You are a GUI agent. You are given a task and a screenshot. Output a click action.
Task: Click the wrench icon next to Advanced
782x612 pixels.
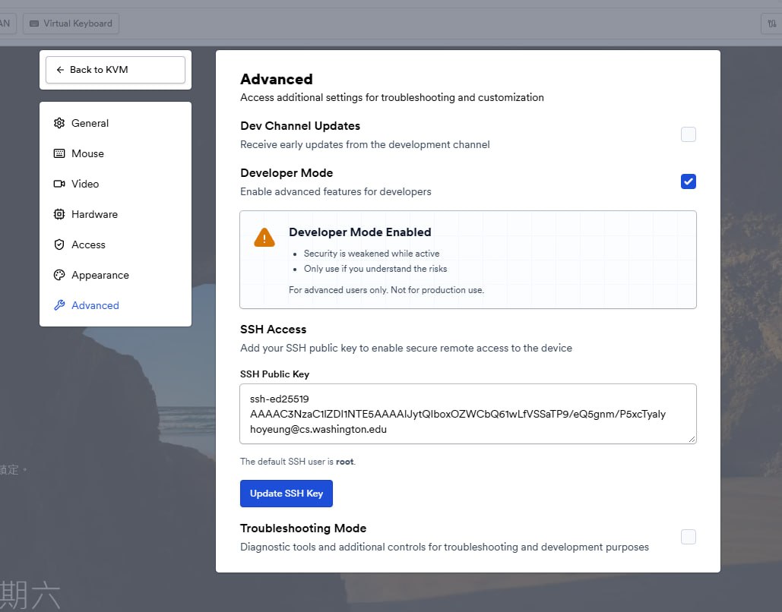(x=59, y=305)
